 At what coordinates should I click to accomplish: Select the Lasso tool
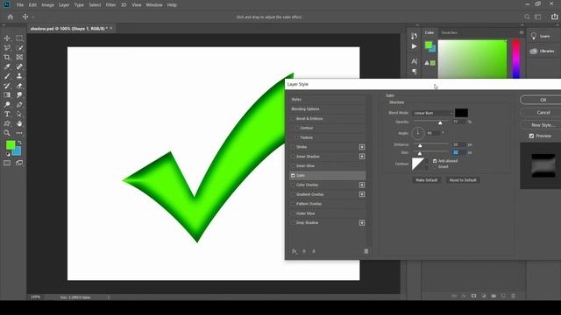click(x=7, y=48)
